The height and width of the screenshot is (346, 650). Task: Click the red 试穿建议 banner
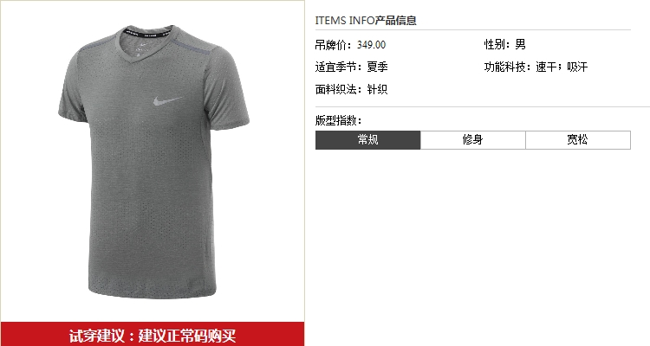(153, 335)
